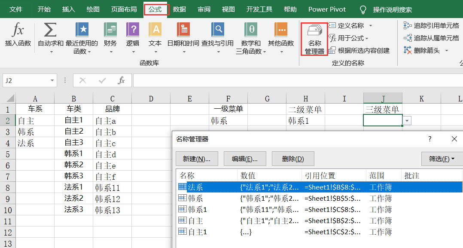Viewport: 463px width, 248px height.
Task: Switch to the Data (数据) tab
Action: [179, 9]
